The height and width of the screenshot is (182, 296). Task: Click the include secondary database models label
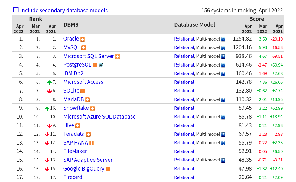click(64, 10)
